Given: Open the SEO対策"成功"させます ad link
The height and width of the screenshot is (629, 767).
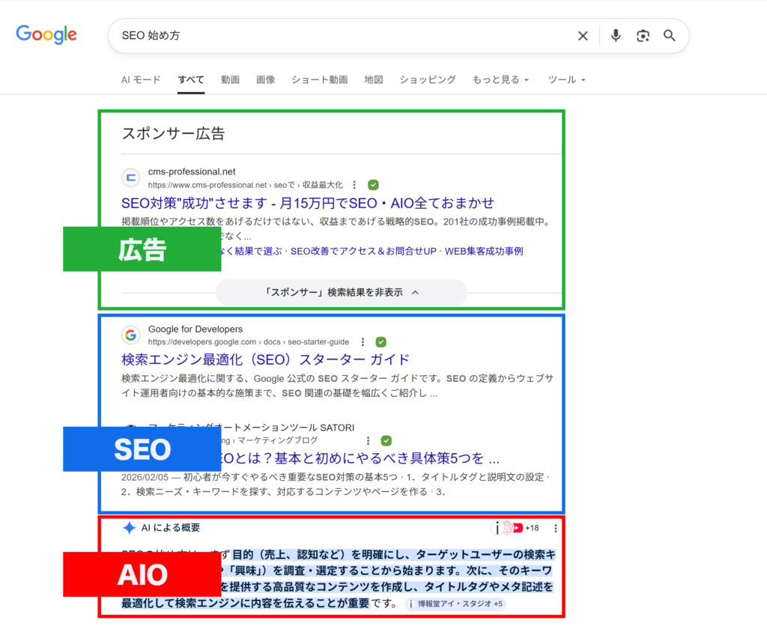Looking at the screenshot, I should click(307, 203).
